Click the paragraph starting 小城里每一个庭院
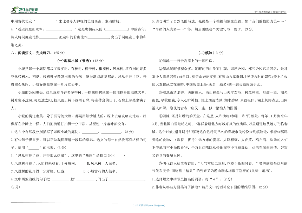This screenshot has height=213, width=302. click(79, 77)
